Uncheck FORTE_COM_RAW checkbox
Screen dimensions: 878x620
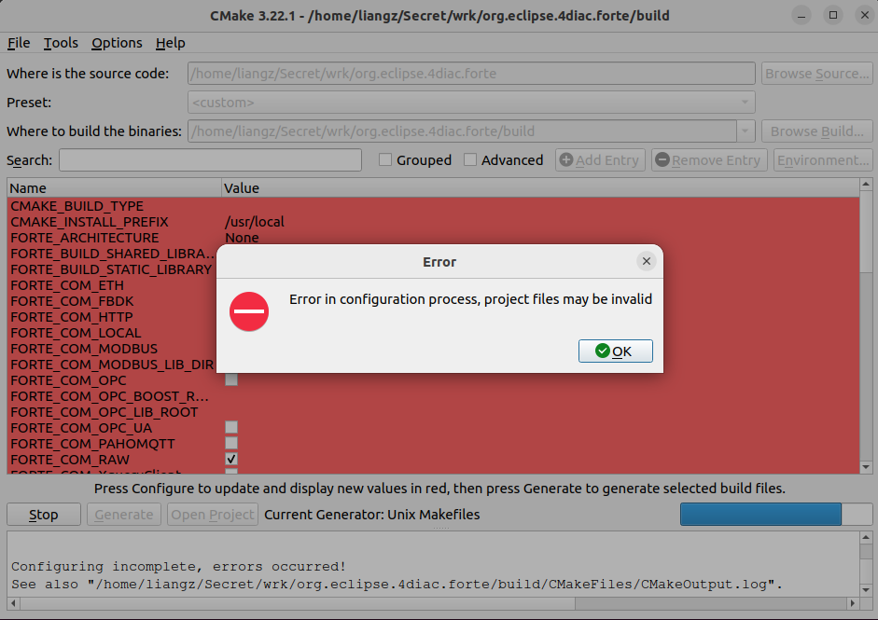(x=231, y=459)
